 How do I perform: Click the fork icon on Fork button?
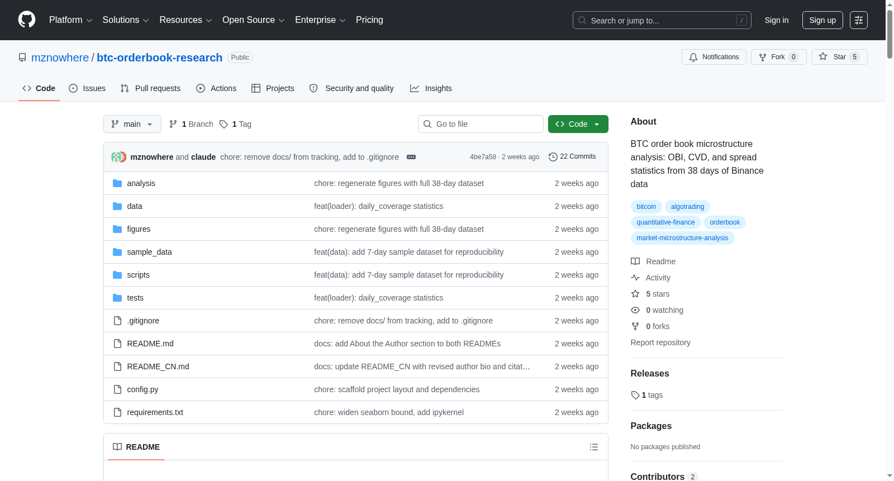(763, 57)
